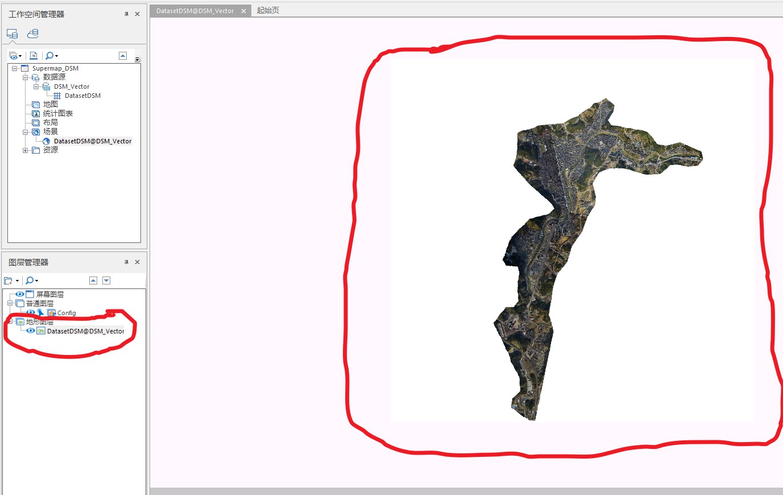Click workspace manager search magnifier icon

pos(49,56)
